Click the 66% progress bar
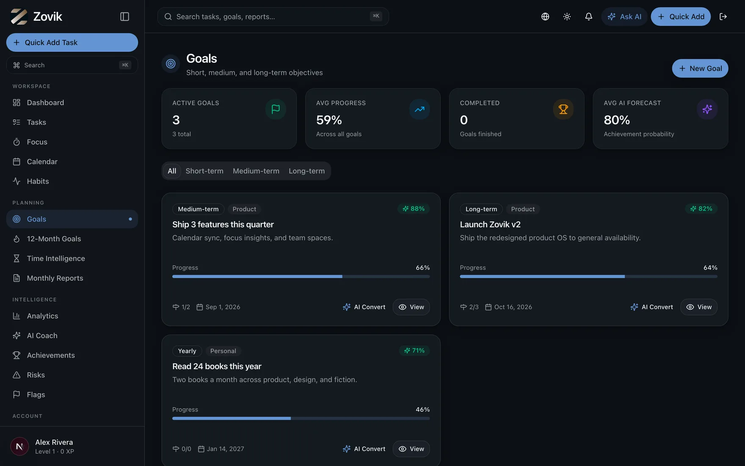This screenshot has width=745, height=466. click(301, 277)
